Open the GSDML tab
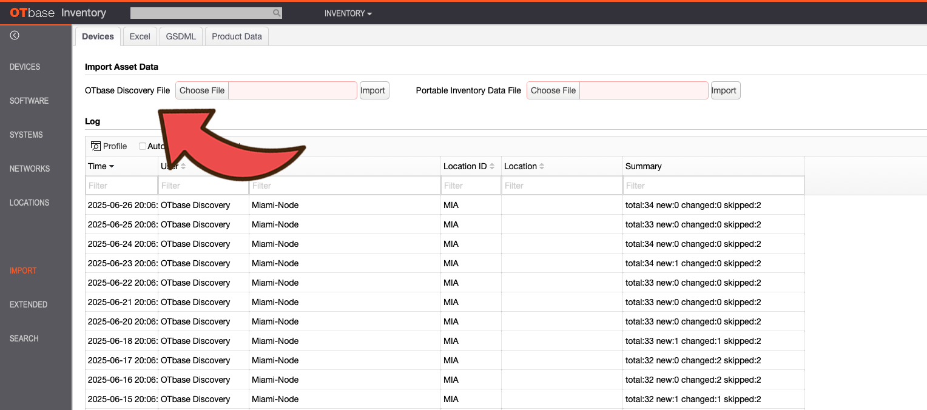The image size is (927, 410). 180,36
